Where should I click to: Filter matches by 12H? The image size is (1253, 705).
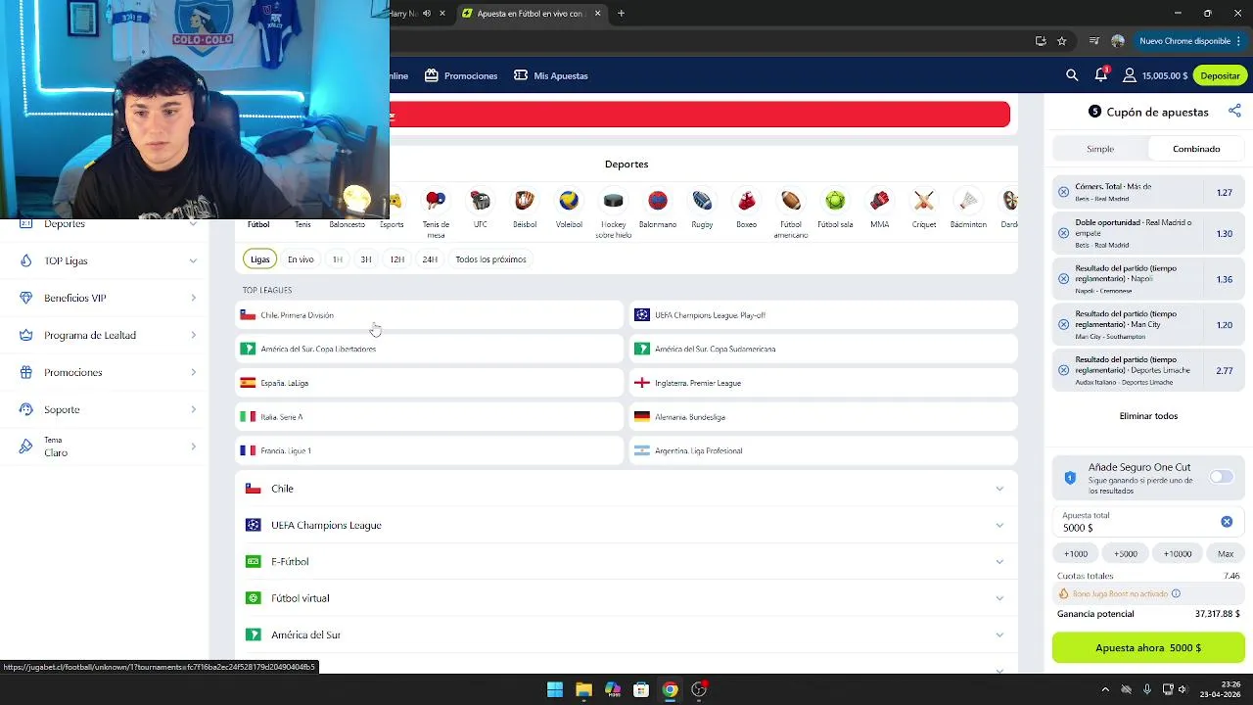(396, 259)
